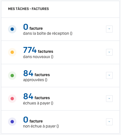Open the 84 factures échues count
This screenshot has height=135, width=121.
[x=36, y=96]
